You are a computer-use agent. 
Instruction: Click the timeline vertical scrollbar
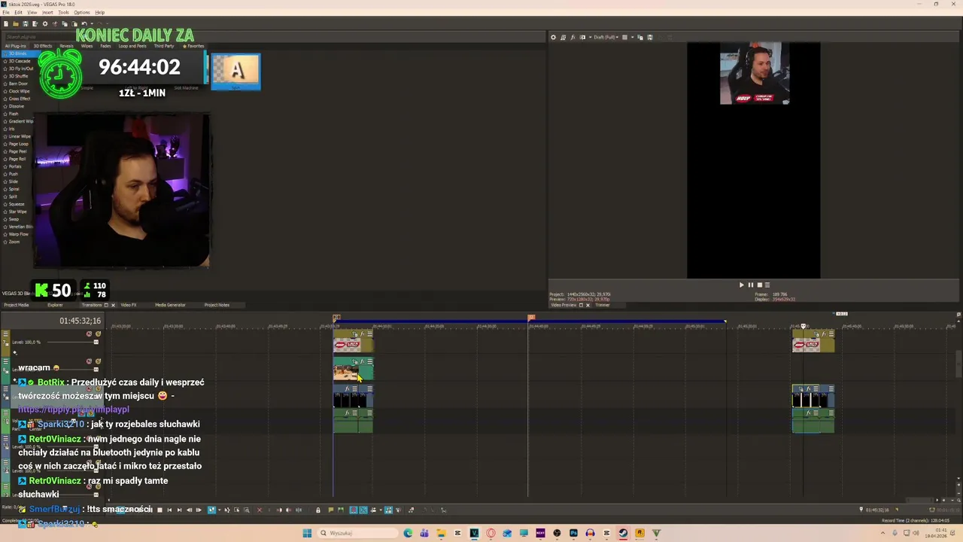point(958,363)
